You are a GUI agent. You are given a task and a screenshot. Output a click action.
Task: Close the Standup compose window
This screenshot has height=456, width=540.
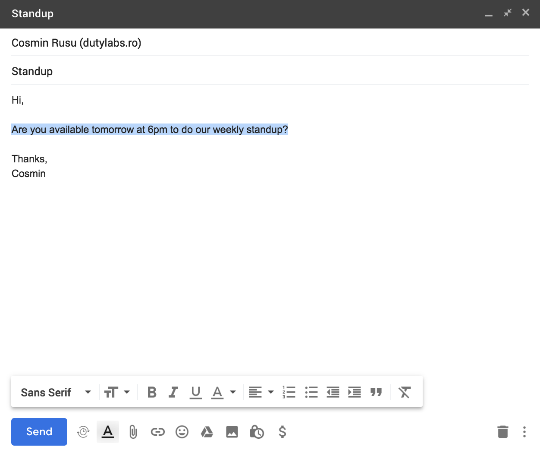(526, 13)
